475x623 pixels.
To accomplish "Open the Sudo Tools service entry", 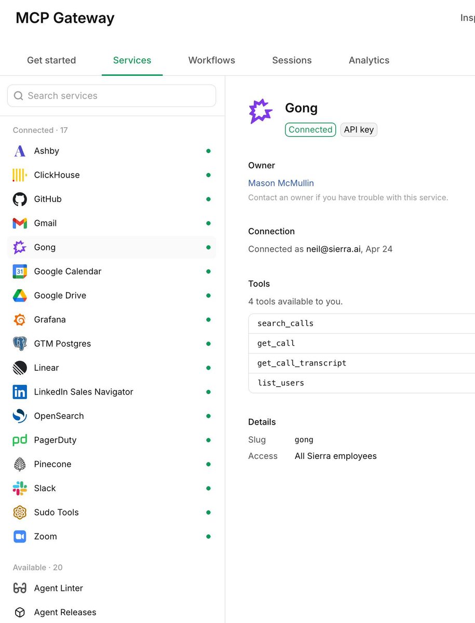I will (112, 512).
